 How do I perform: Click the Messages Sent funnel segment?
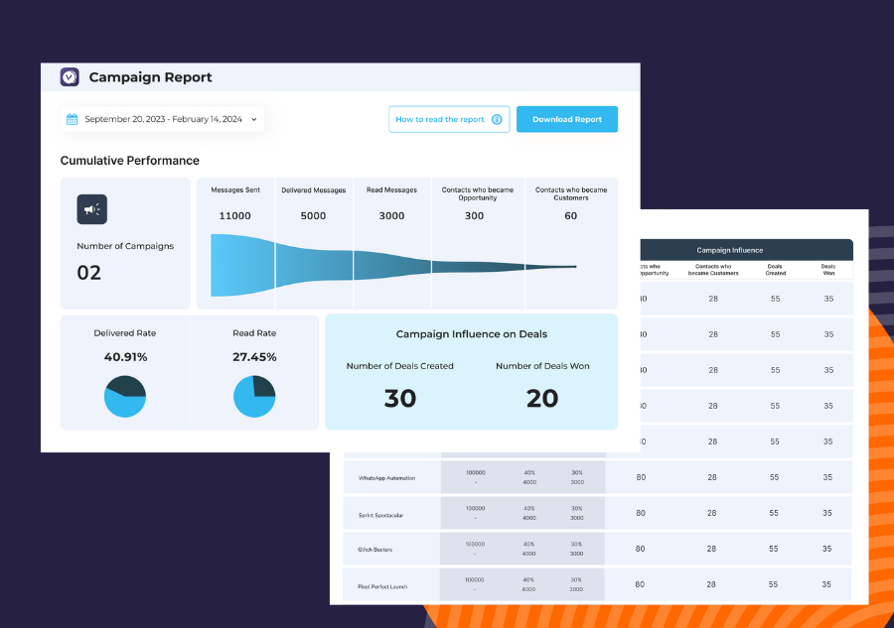(x=242, y=265)
